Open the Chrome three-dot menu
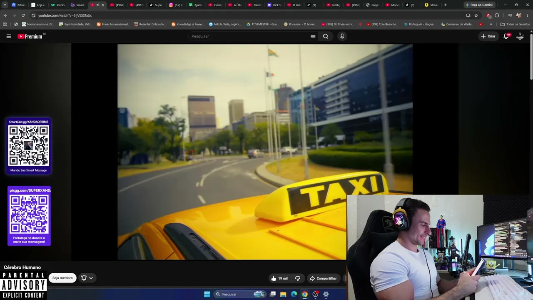The height and width of the screenshot is (300, 533). [x=527, y=15]
